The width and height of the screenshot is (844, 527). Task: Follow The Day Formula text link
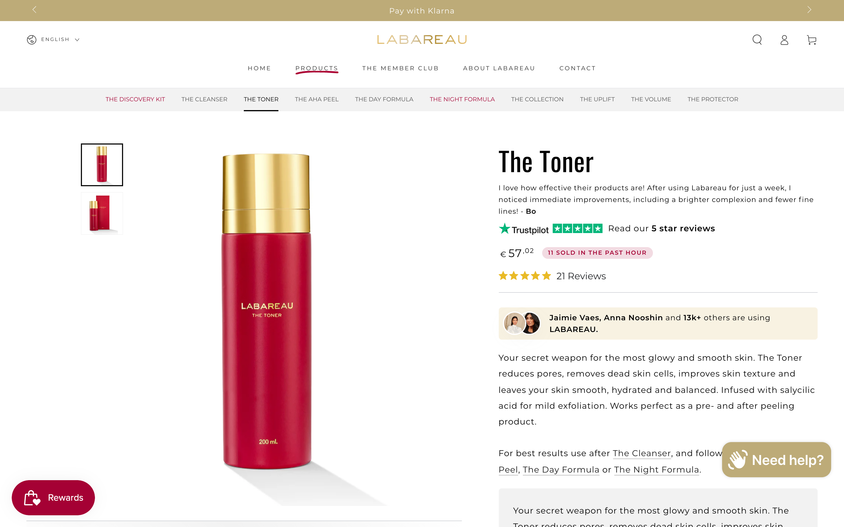561,470
